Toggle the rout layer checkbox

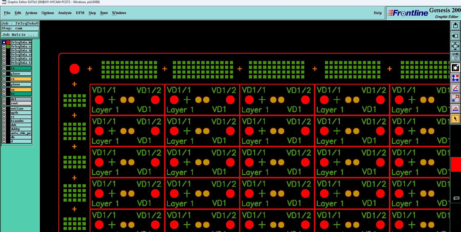[4, 103]
